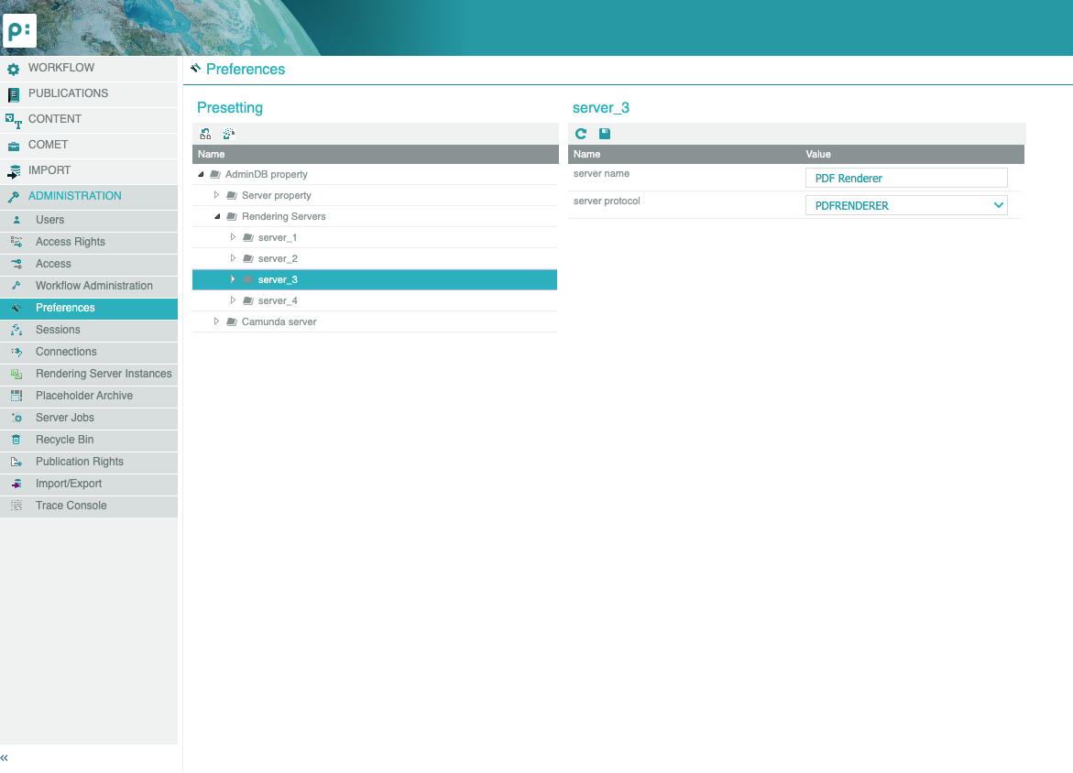Click the refresh icon in server_3 toolbar

(581, 134)
